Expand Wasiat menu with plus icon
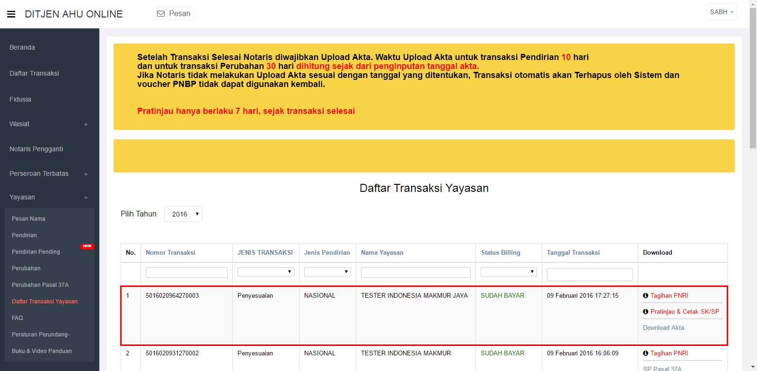The height and width of the screenshot is (371, 757). (86, 125)
